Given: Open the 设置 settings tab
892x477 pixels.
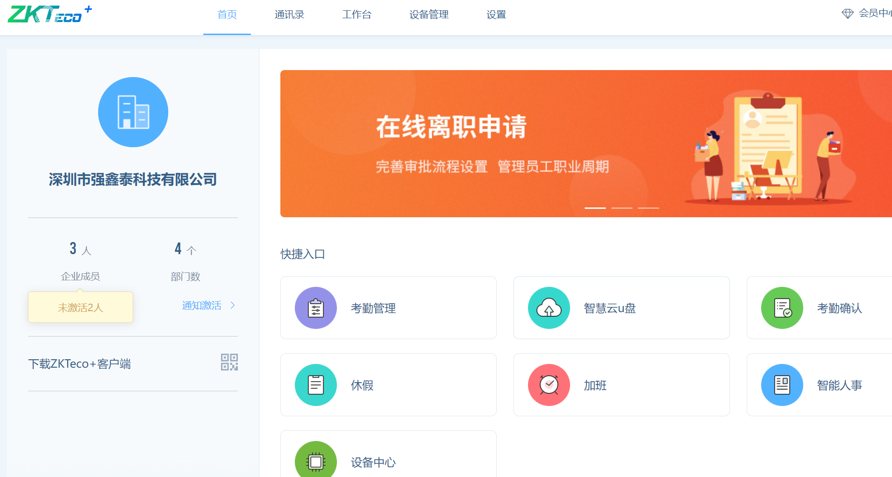Looking at the screenshot, I should coord(496,14).
